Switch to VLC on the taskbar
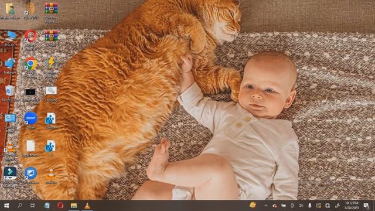 click(x=87, y=206)
